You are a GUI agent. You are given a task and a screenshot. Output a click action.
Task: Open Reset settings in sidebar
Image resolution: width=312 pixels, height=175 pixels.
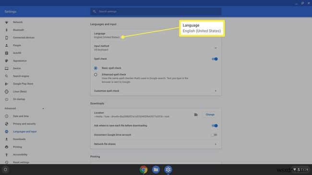(21, 162)
